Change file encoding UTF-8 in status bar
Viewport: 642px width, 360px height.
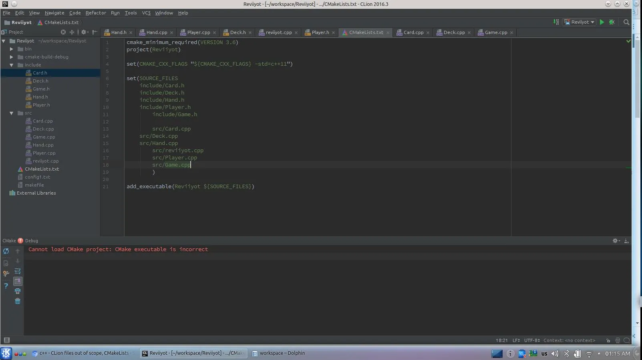[532, 340]
